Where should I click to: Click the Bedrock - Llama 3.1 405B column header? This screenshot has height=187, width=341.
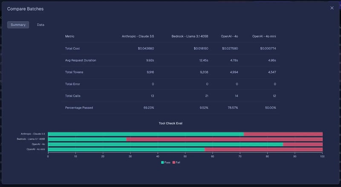click(x=190, y=36)
